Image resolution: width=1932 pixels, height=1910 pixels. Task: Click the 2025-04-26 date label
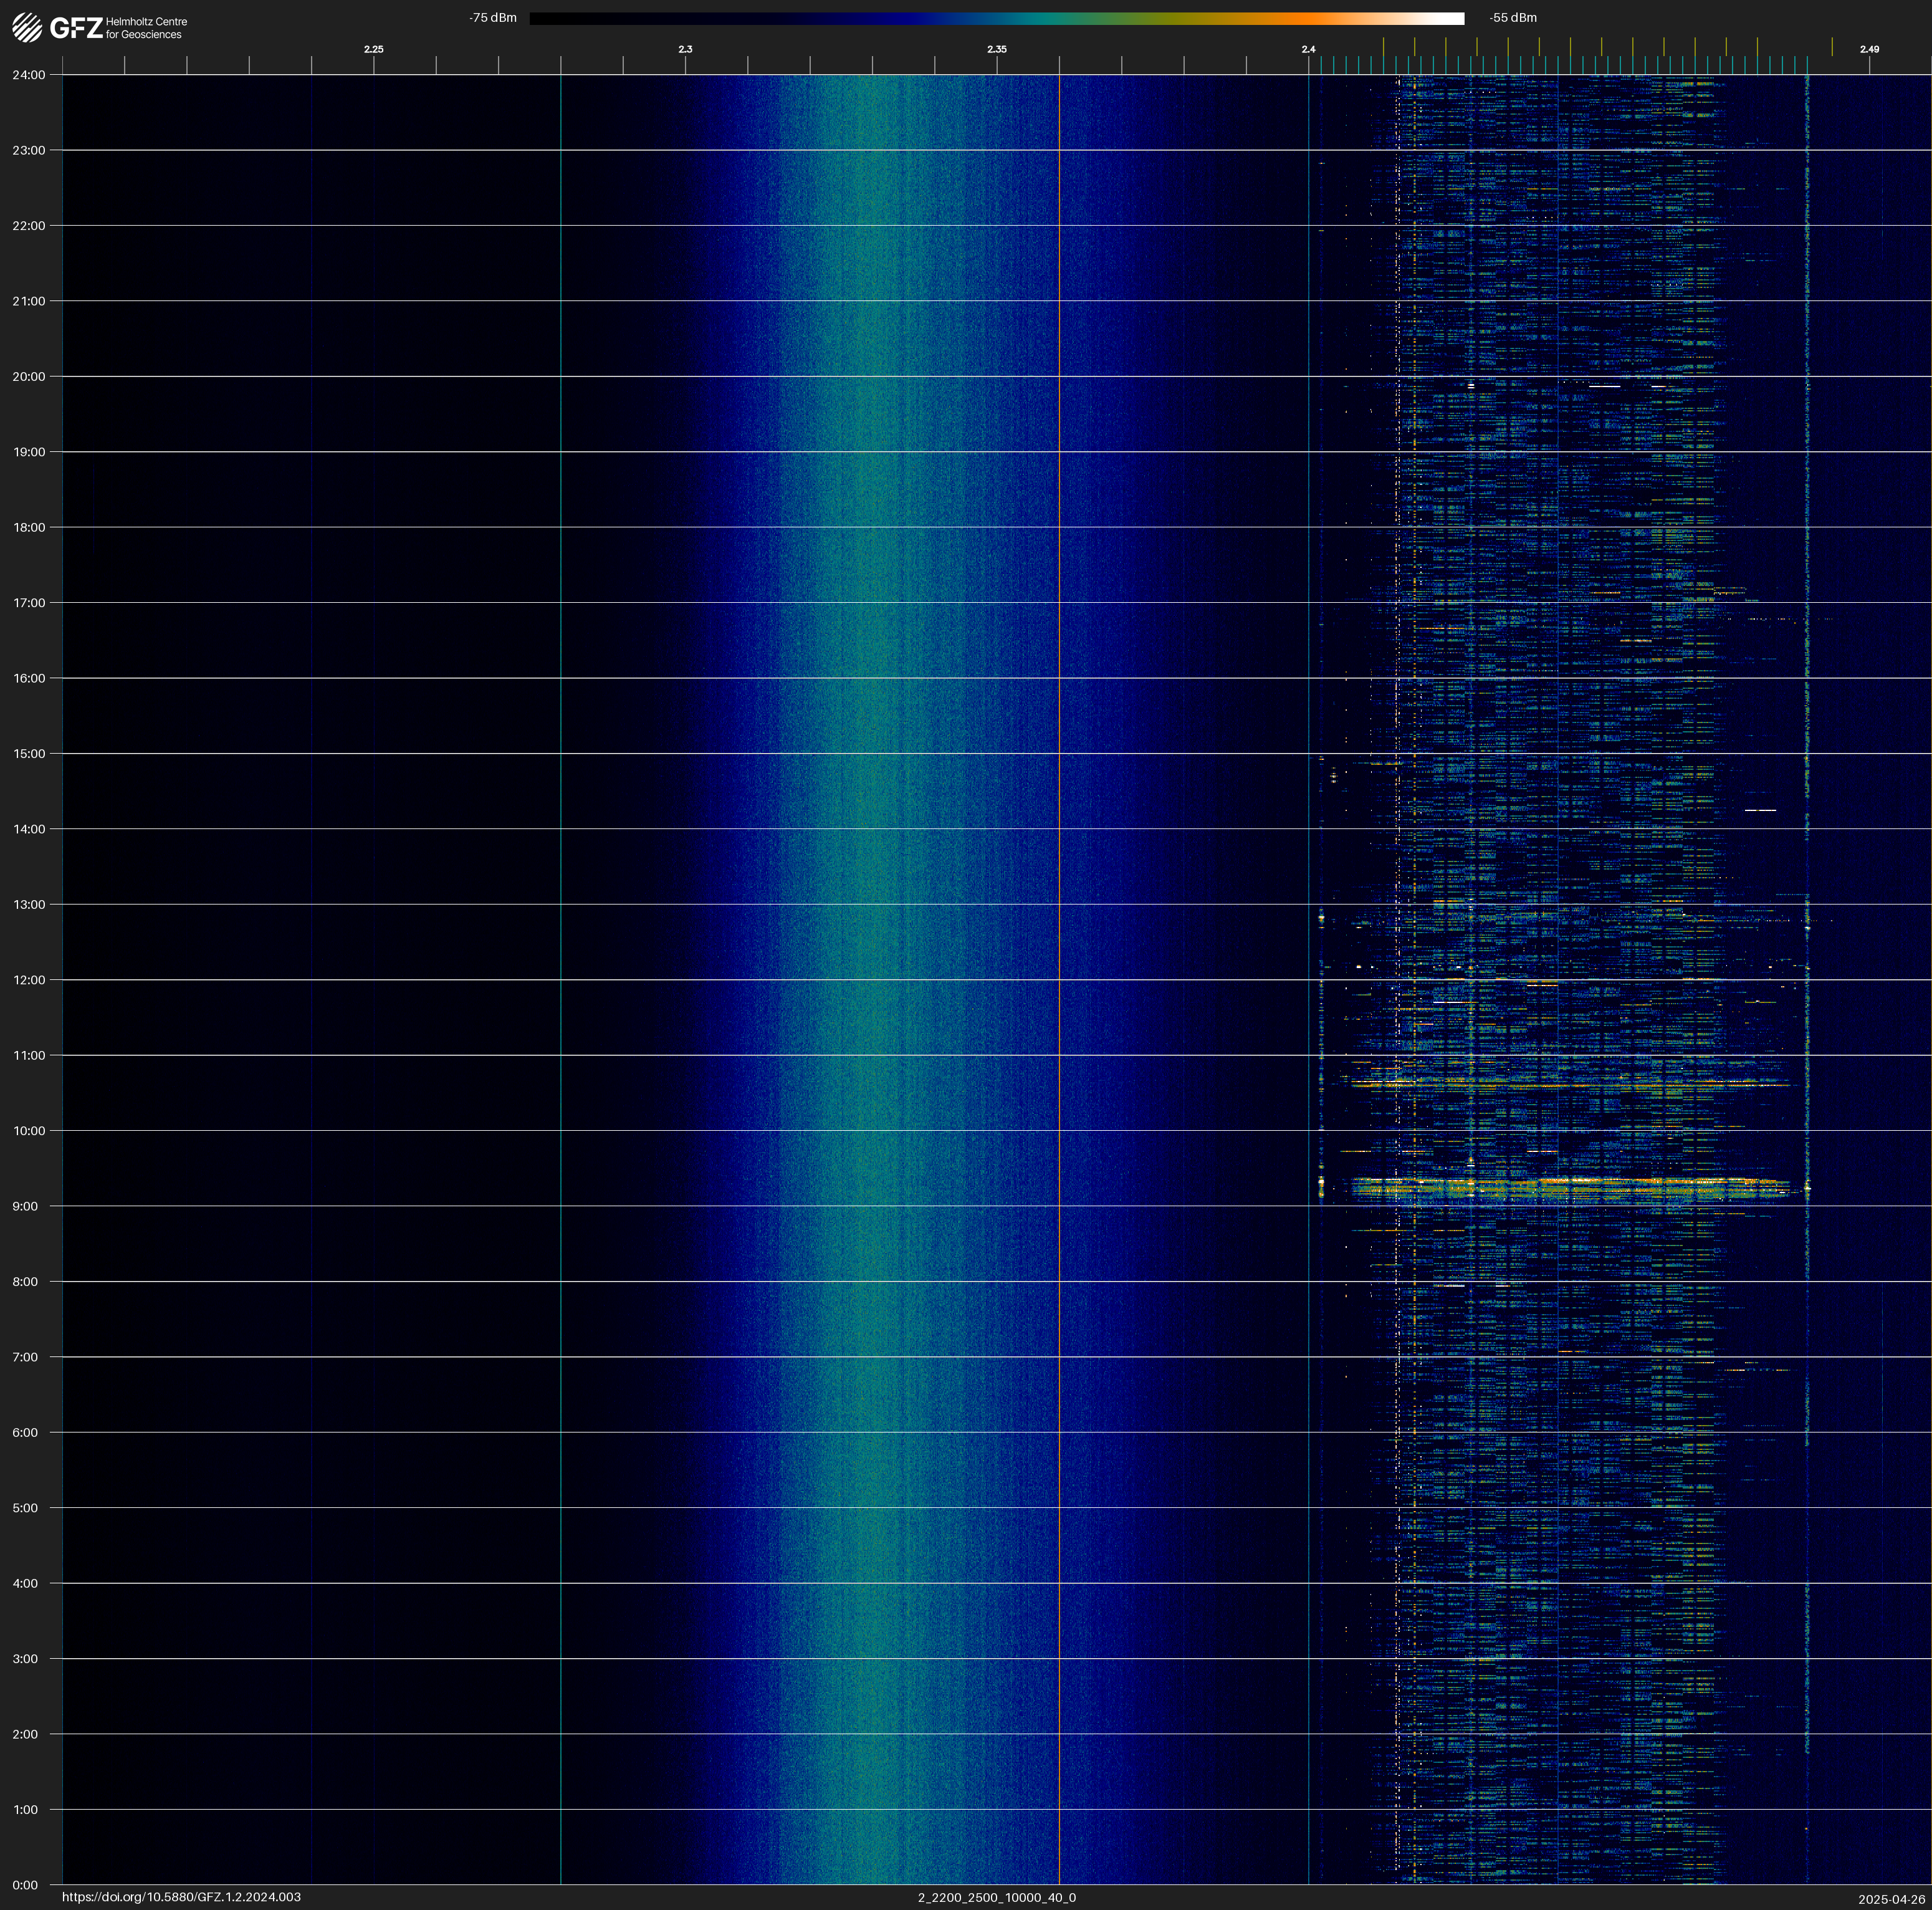click(1891, 1899)
